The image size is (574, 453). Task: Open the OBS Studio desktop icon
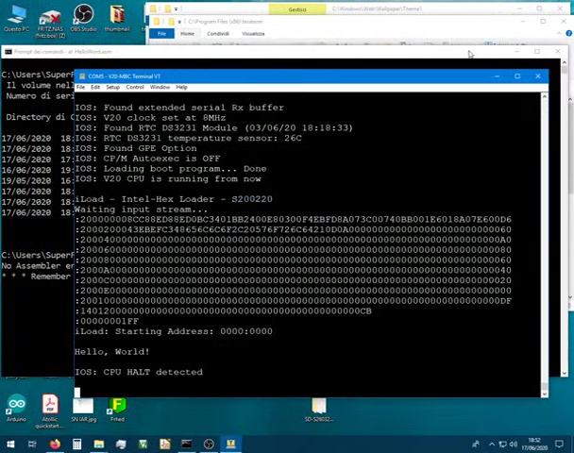(x=83, y=16)
